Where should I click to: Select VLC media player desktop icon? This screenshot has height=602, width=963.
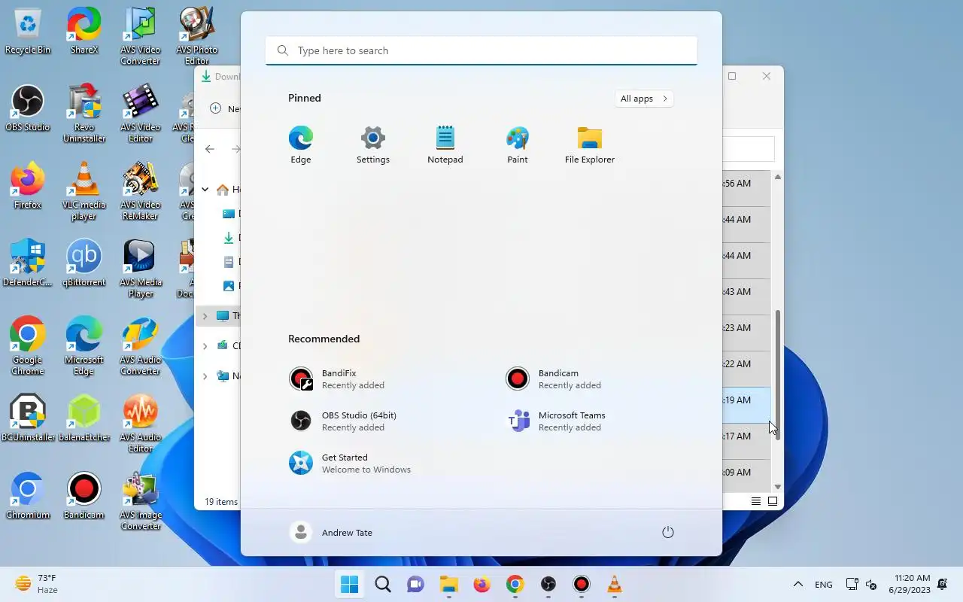(84, 192)
